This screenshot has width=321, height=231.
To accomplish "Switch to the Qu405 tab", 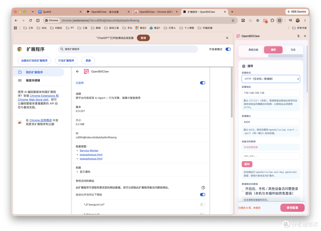I will 60,12.
